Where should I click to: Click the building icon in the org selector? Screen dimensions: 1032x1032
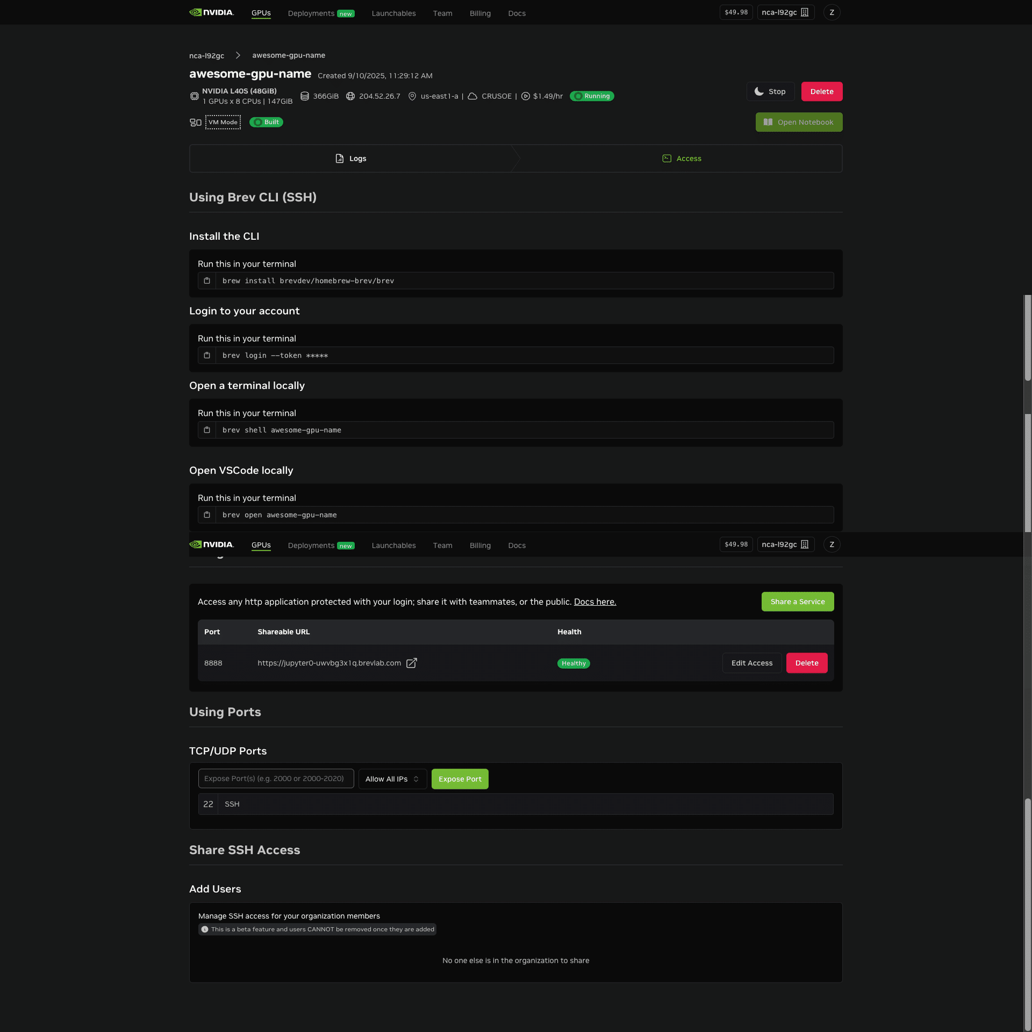(803, 11)
